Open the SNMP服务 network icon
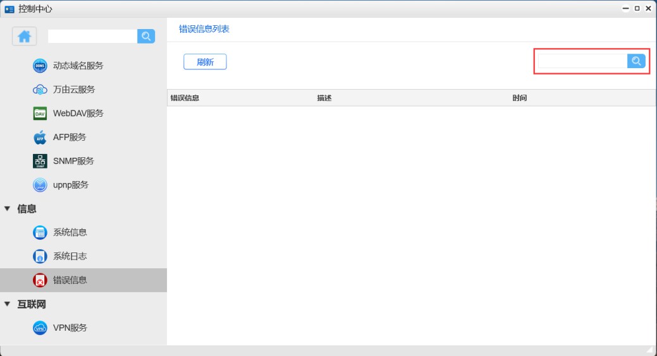This screenshot has width=657, height=356. [40, 161]
